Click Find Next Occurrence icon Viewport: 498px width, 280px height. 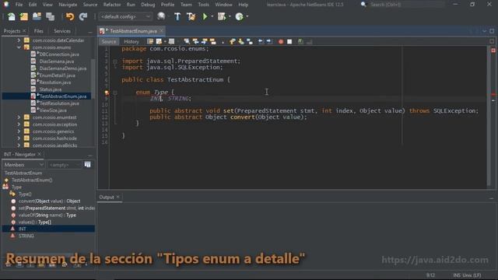pyautogui.click(x=204, y=41)
